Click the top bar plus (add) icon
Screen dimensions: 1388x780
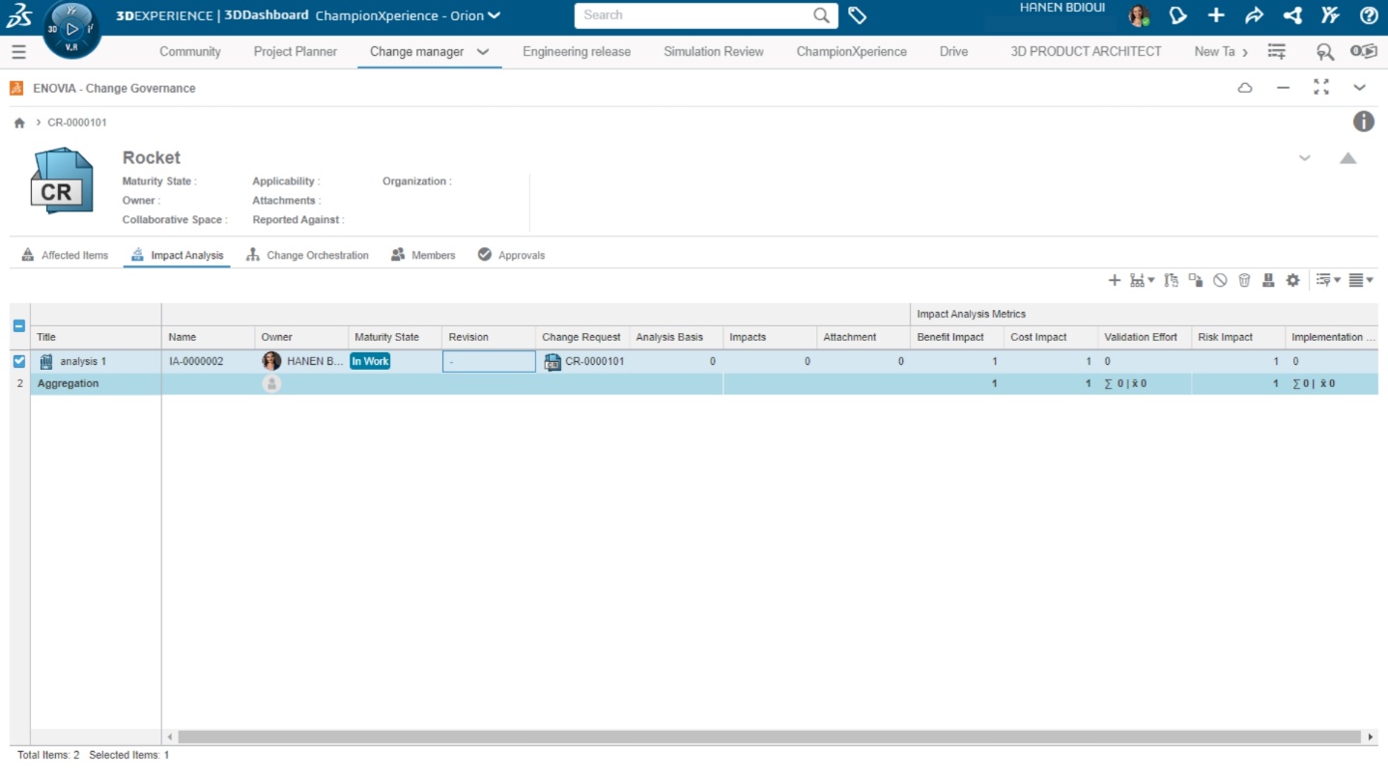click(x=1216, y=15)
